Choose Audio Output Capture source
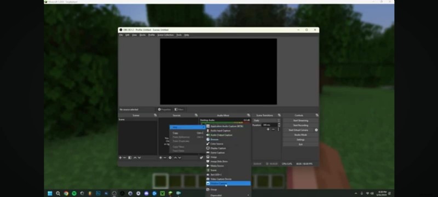This screenshot has height=197, width=438. click(228, 135)
